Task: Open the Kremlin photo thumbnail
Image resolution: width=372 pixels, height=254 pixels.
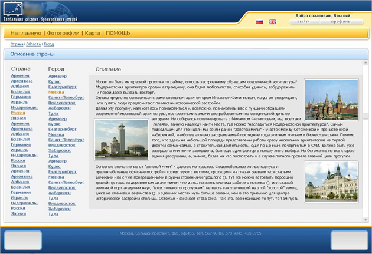Action: tap(331, 100)
